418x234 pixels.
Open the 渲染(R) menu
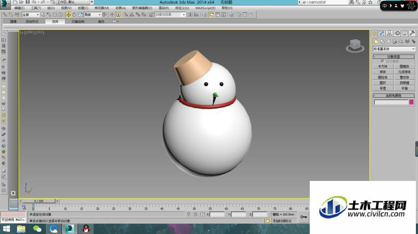coord(164,8)
